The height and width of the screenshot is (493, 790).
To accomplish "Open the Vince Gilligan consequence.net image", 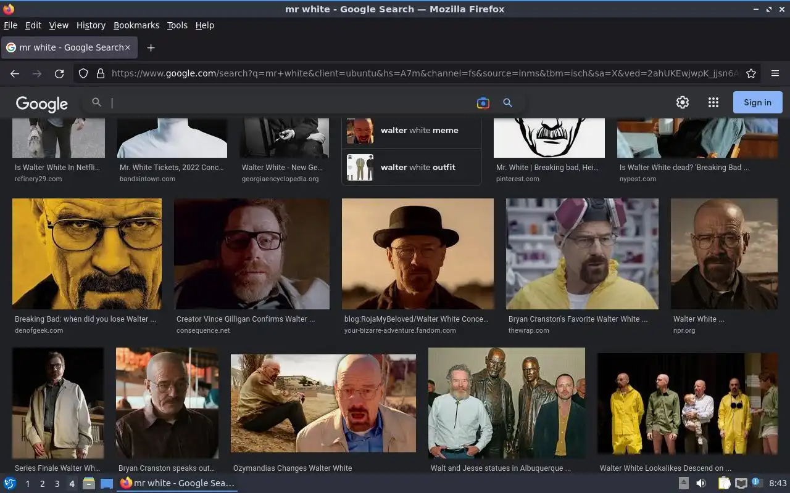I will pos(252,254).
